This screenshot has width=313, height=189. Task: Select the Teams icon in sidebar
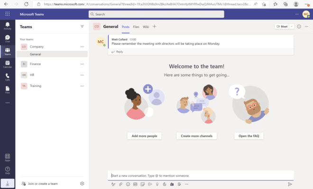coord(8,52)
